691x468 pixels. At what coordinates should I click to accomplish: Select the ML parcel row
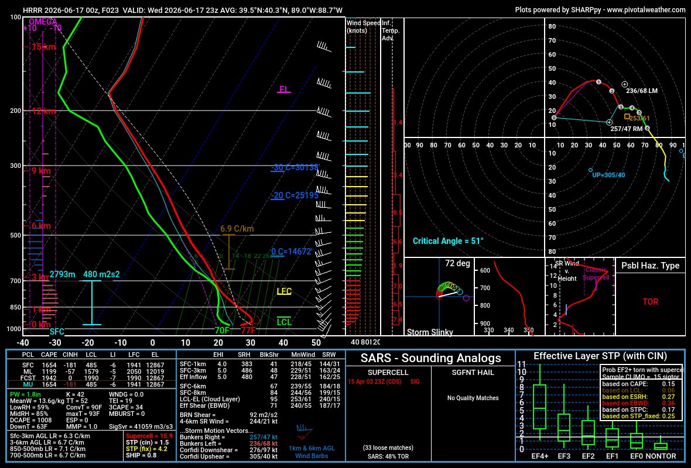point(92,371)
